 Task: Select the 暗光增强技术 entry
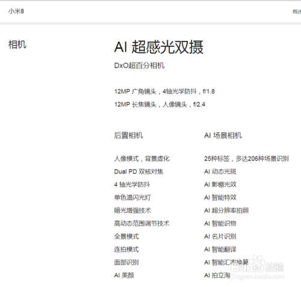[132, 211]
